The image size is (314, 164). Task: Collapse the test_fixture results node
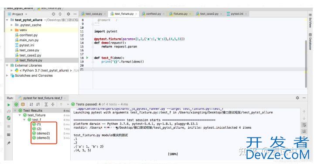(x=20, y=115)
